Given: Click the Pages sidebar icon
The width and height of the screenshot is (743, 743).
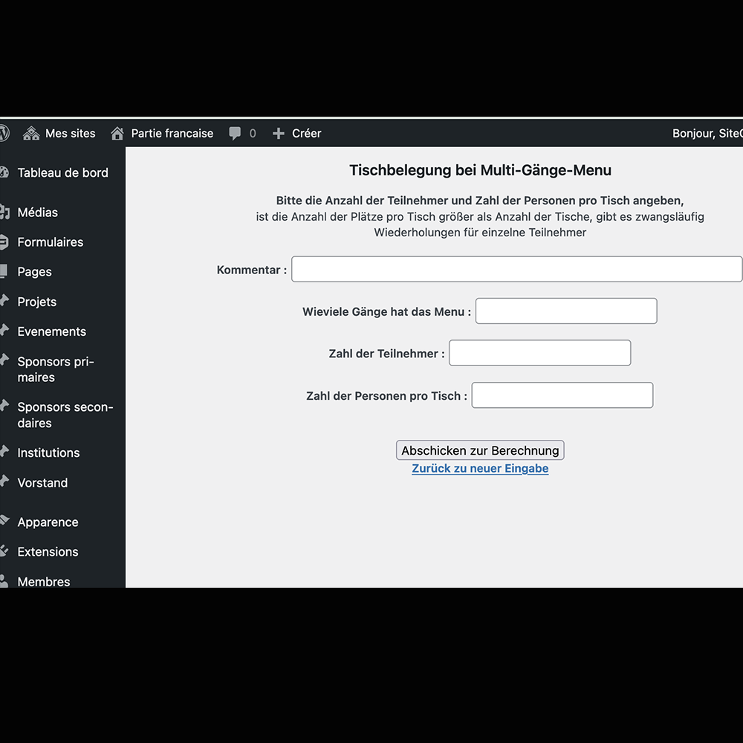Looking at the screenshot, I should [4, 271].
